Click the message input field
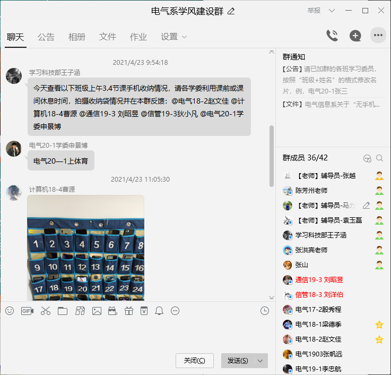Screen dimensions: 391x375 point(137,335)
